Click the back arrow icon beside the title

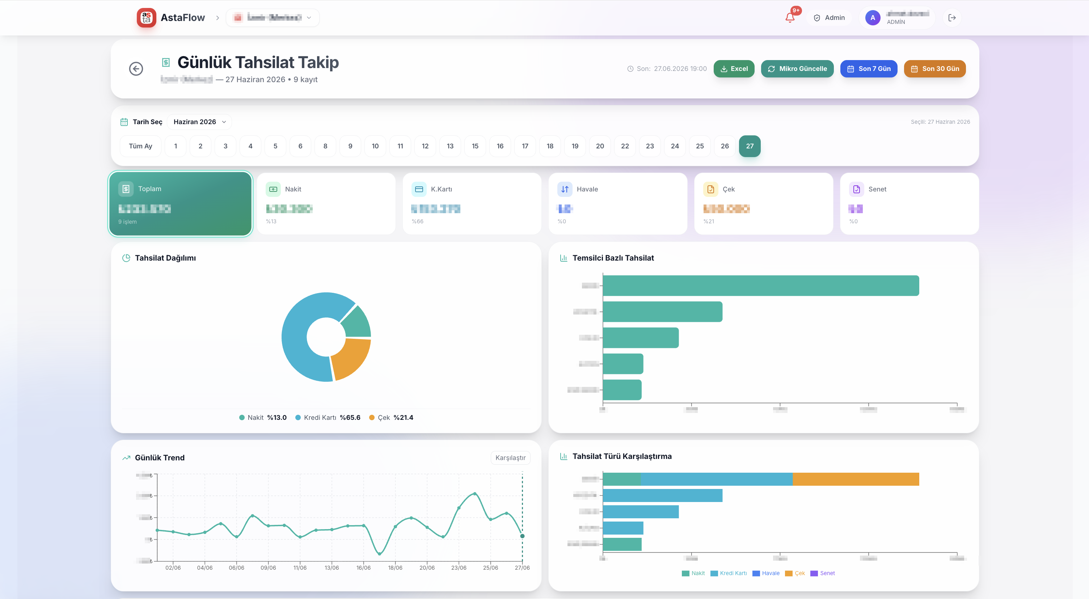tap(136, 68)
